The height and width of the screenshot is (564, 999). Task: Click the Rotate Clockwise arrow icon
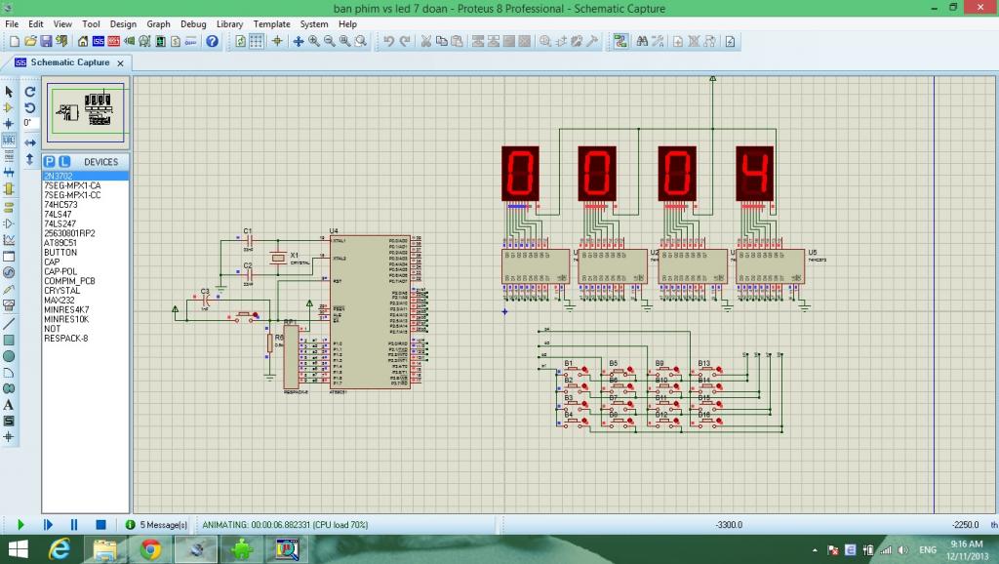coord(30,92)
